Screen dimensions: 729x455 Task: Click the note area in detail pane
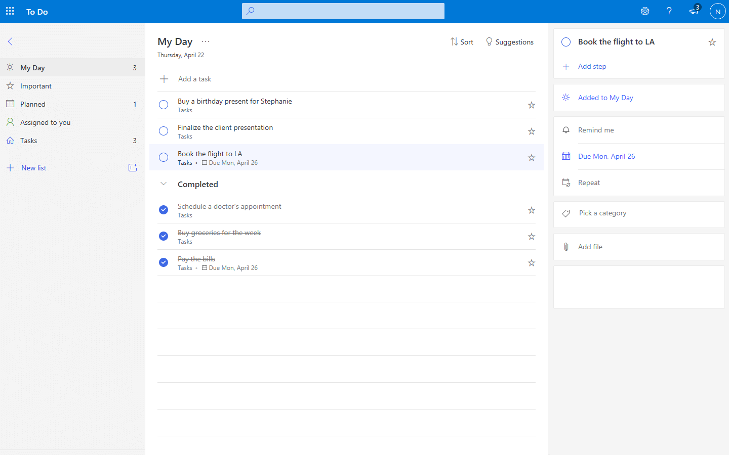click(x=639, y=287)
